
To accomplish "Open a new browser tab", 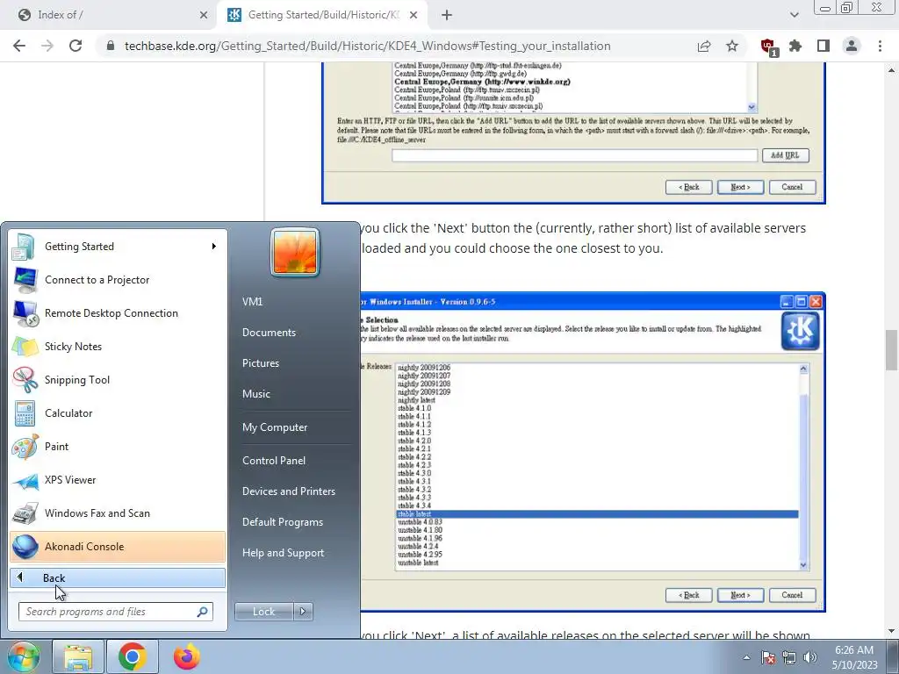I will 447,15.
